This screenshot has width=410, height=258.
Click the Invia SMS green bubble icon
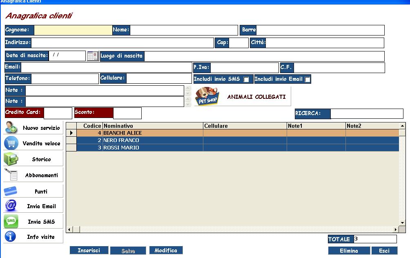11,221
